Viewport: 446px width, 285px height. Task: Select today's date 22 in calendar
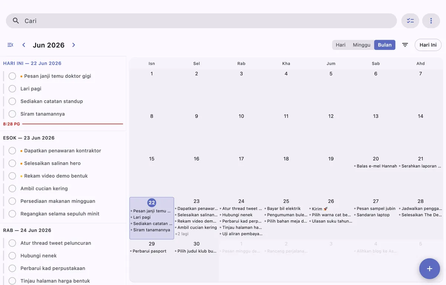coord(152,202)
